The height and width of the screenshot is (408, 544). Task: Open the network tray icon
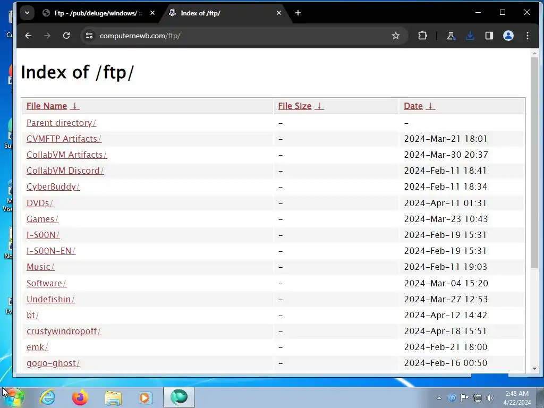coord(478,397)
